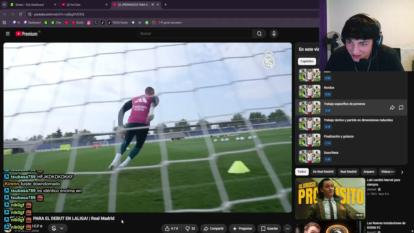Open the X (Twitter) bookmark icon

pyautogui.click(x=96, y=23)
